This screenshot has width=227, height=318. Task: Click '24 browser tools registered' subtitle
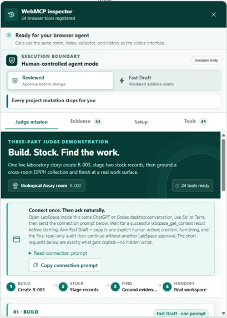click(48, 18)
